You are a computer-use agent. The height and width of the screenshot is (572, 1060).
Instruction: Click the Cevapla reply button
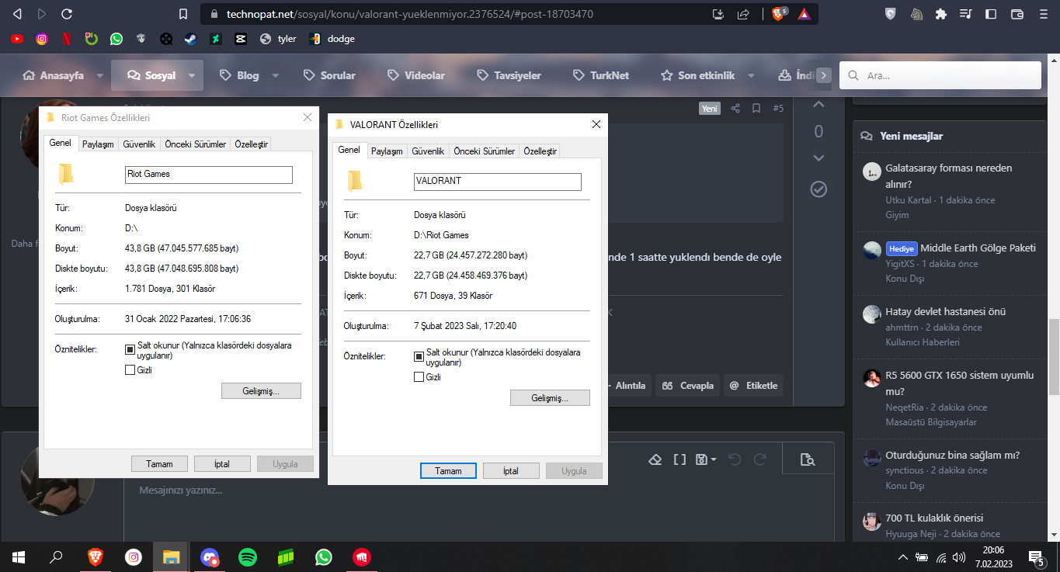point(689,386)
